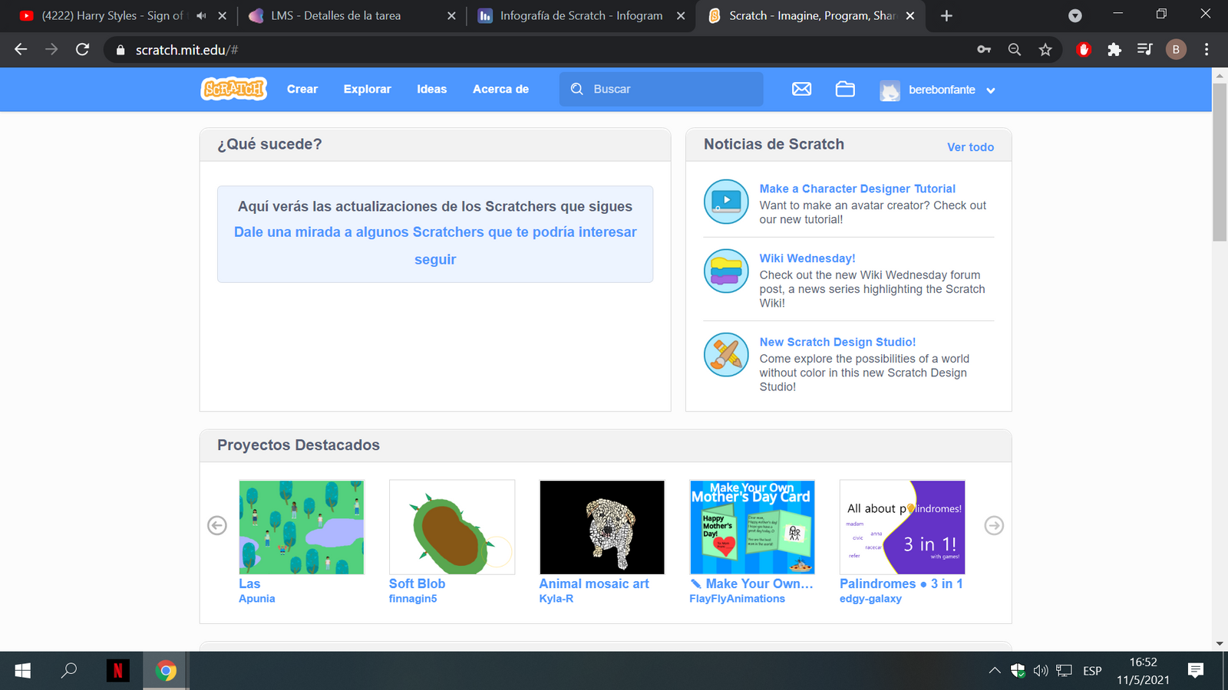Image resolution: width=1228 pixels, height=690 pixels.
Task: Bookmark this page with star icon
Action: pos(1045,50)
